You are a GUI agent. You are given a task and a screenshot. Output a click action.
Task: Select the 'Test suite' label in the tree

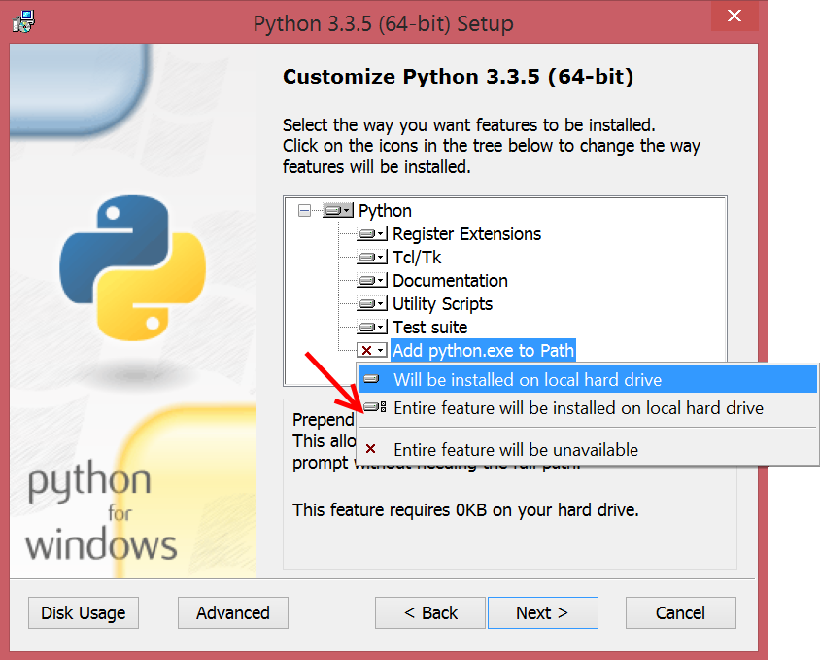(429, 328)
